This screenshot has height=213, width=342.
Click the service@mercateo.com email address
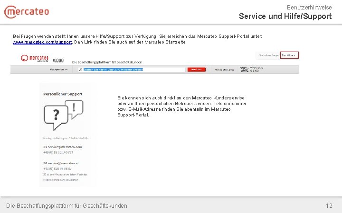click(x=65, y=147)
